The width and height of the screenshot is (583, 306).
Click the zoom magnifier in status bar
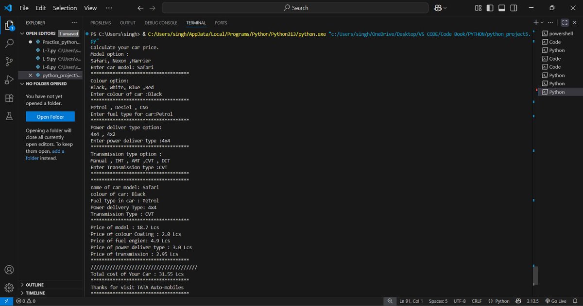click(390, 301)
